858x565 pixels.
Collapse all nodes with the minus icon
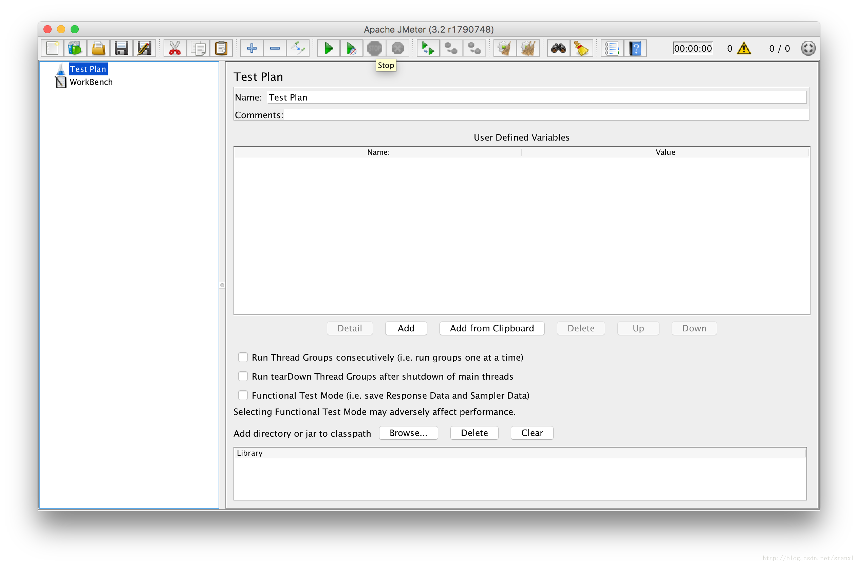pyautogui.click(x=275, y=48)
